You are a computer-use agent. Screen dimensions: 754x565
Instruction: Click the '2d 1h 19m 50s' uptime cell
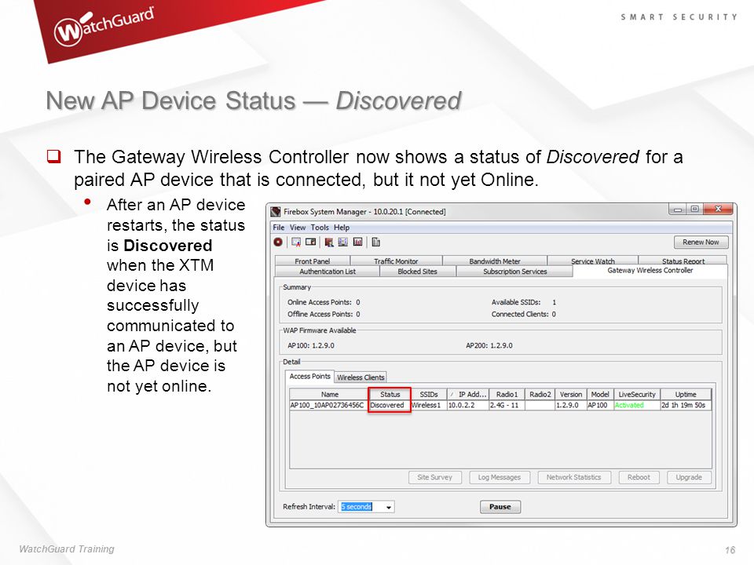tap(686, 405)
